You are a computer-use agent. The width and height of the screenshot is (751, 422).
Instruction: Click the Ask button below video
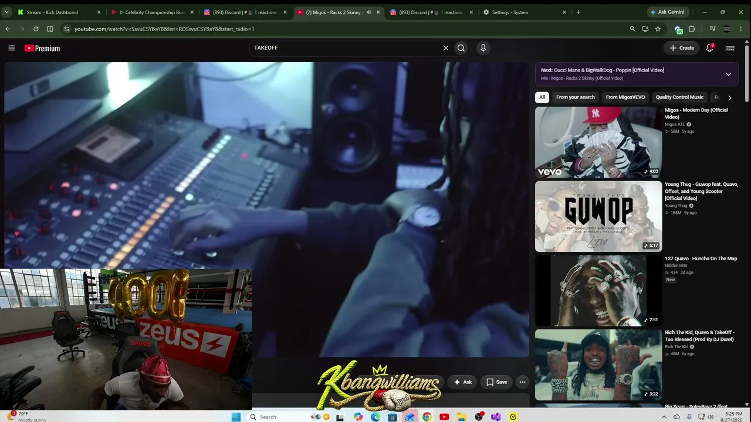click(463, 382)
